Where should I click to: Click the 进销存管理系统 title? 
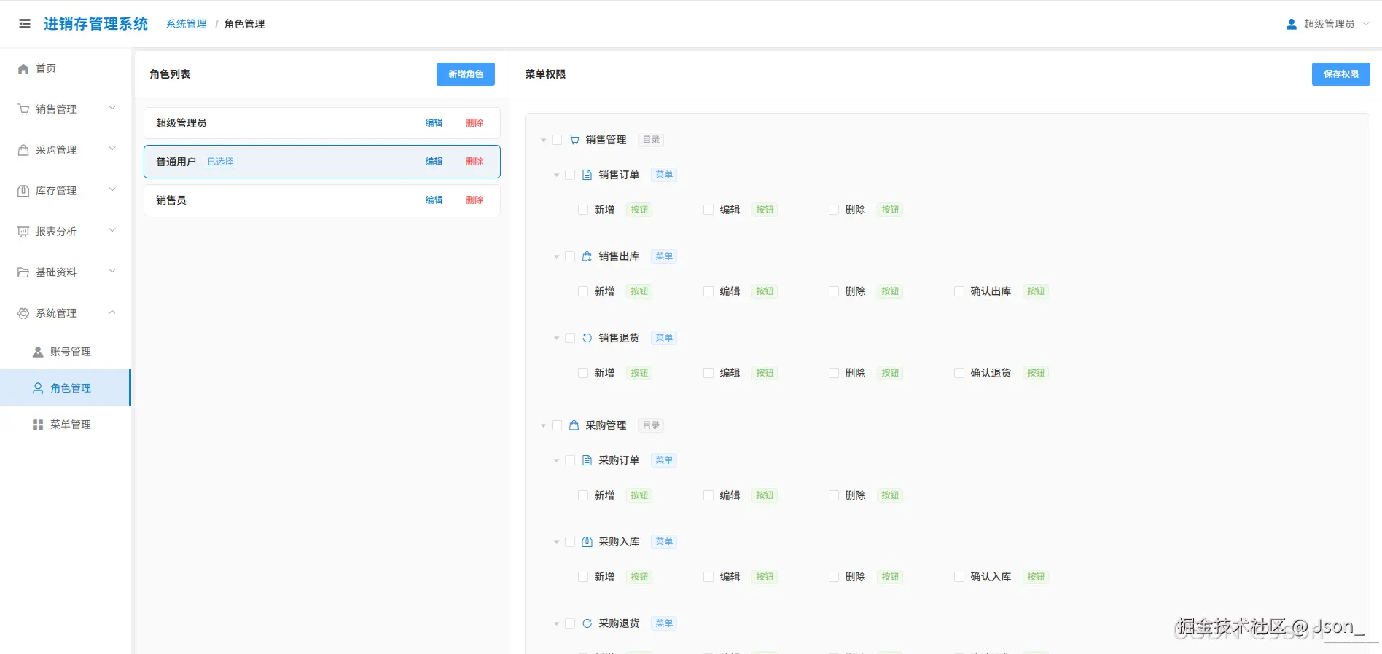pyautogui.click(x=95, y=24)
